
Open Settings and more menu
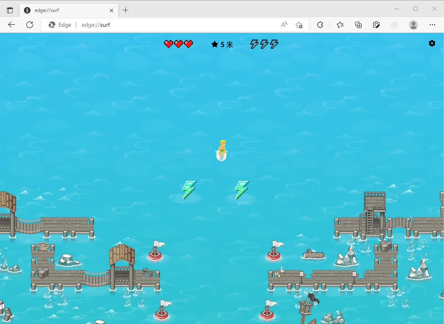click(432, 25)
